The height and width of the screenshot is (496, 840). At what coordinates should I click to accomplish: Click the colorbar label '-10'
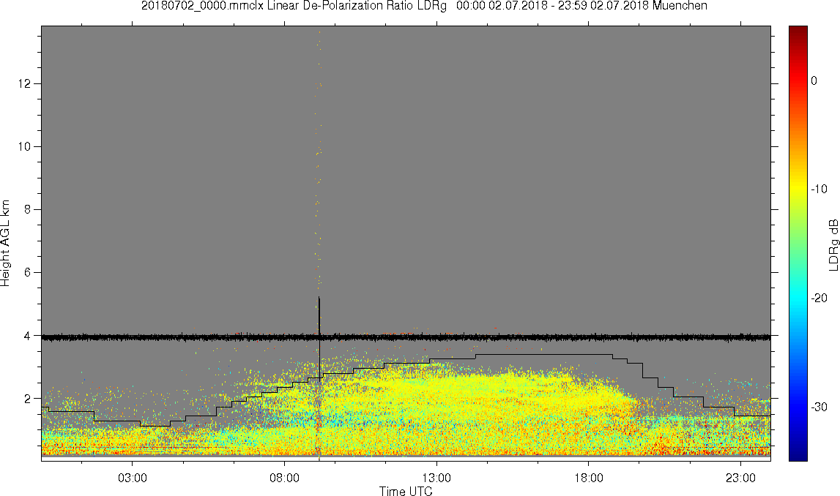click(819, 189)
